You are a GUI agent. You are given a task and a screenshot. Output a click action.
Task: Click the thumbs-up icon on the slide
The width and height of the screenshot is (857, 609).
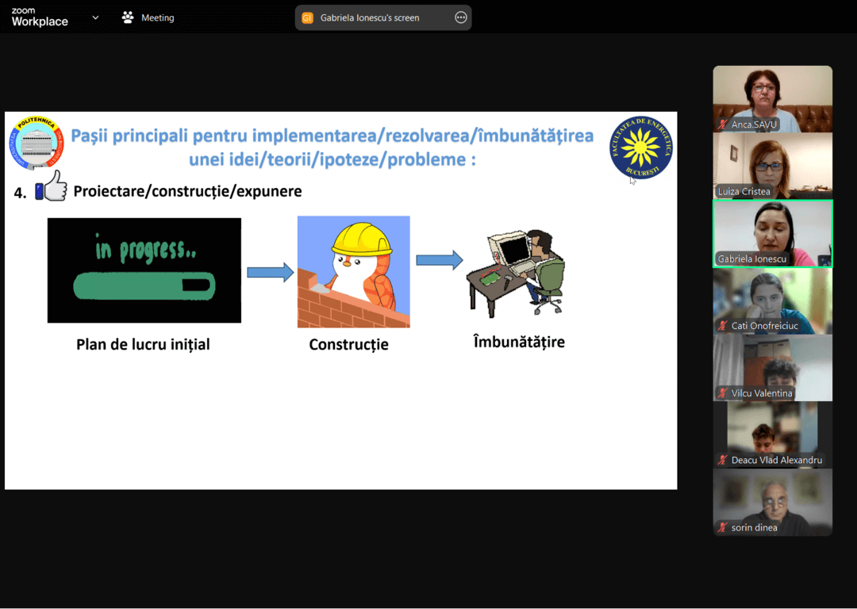pos(52,187)
